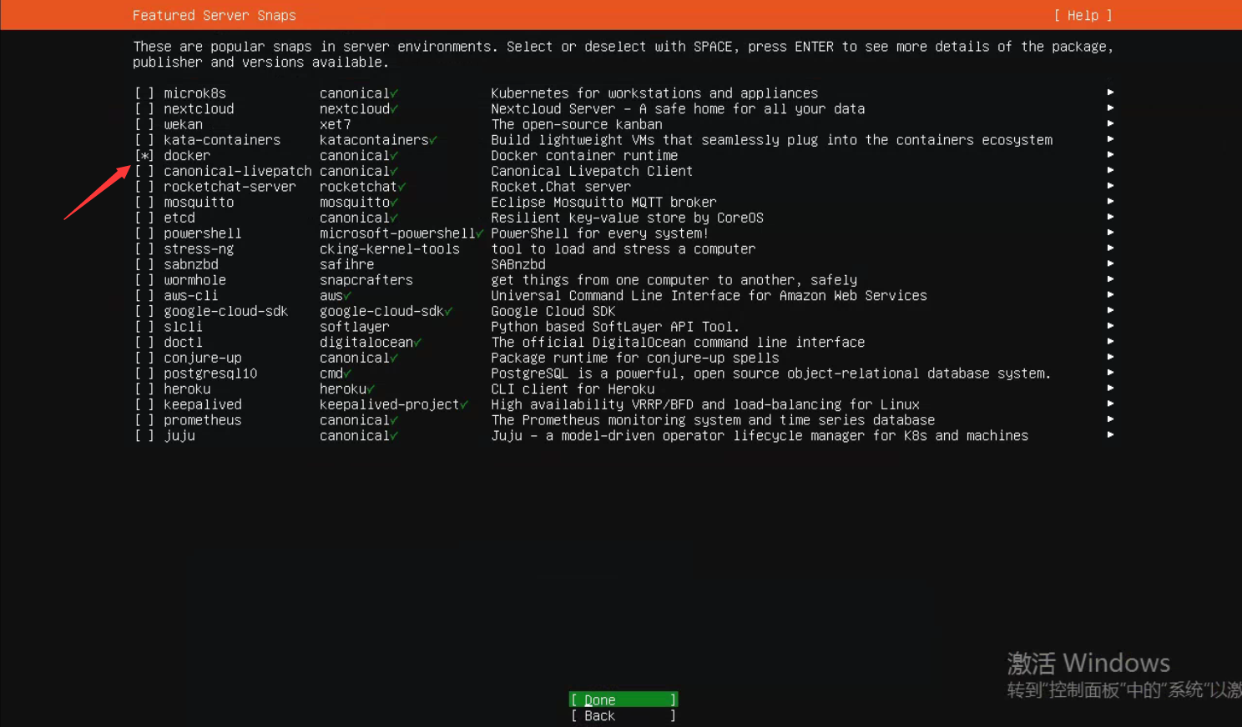Image resolution: width=1242 pixels, height=727 pixels.
Task: Toggle the prometheus snap checkbox
Action: (144, 420)
